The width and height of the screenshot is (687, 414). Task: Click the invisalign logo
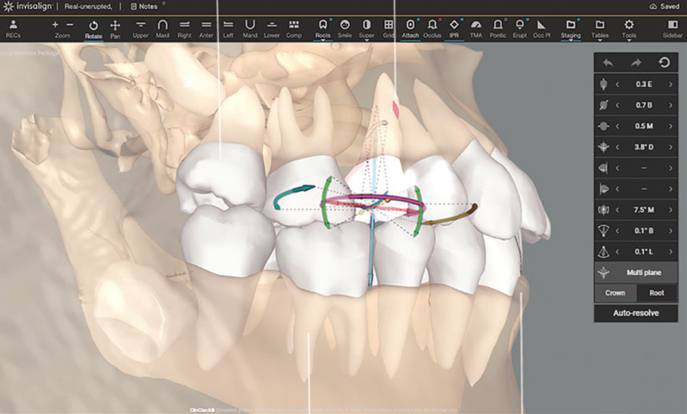pyautogui.click(x=27, y=7)
